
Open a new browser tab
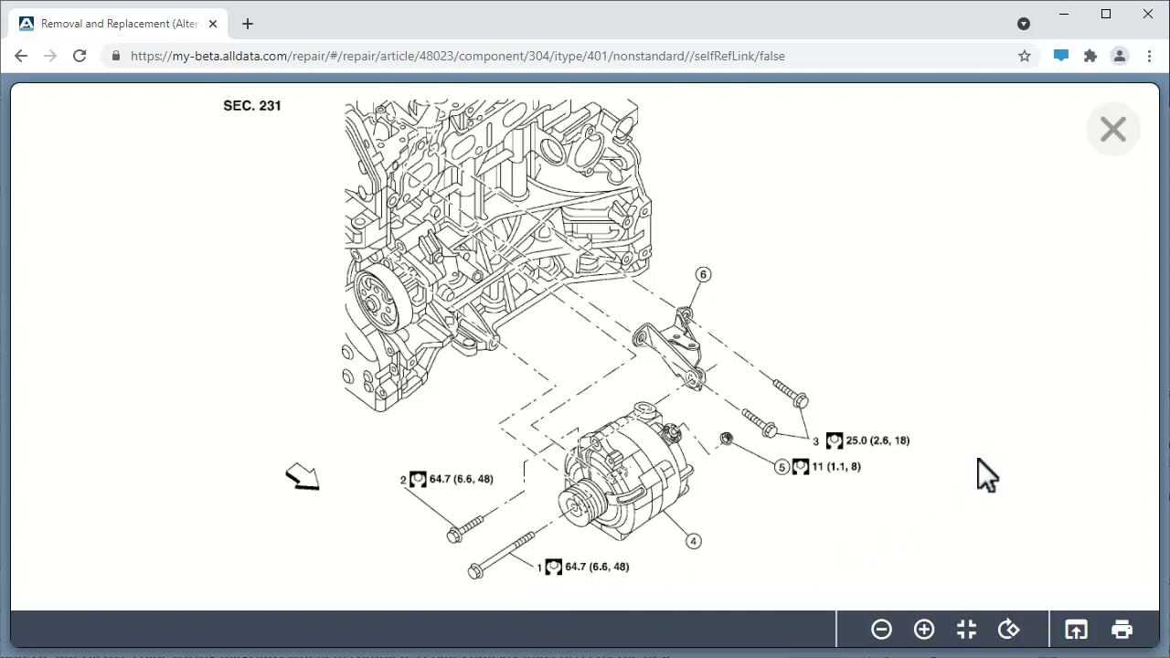tap(248, 24)
